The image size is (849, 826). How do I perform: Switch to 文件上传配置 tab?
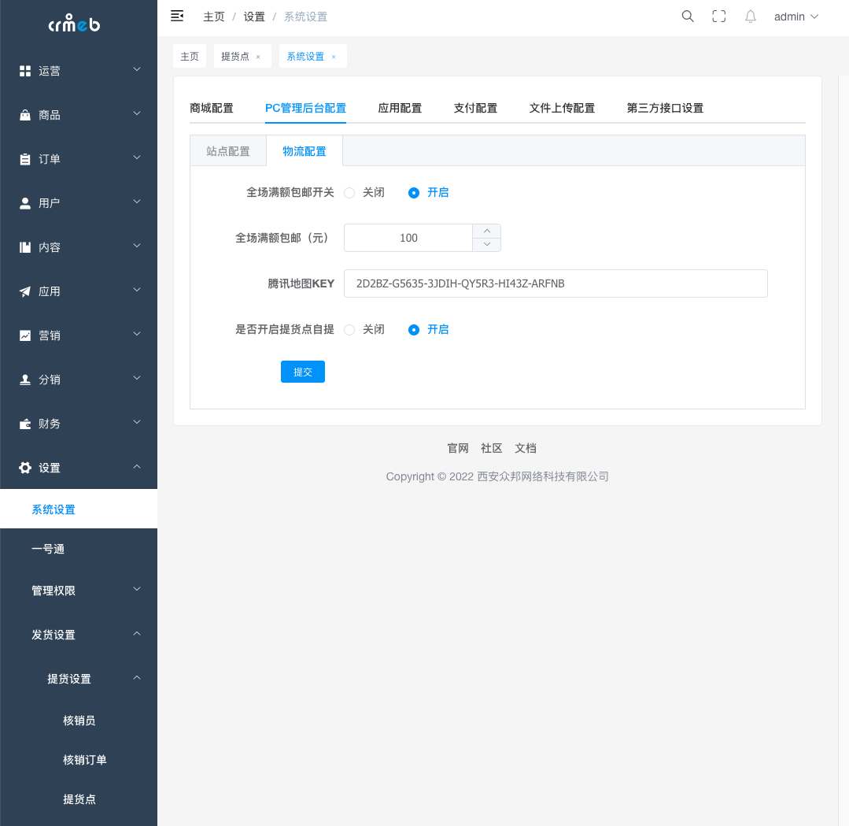point(562,108)
